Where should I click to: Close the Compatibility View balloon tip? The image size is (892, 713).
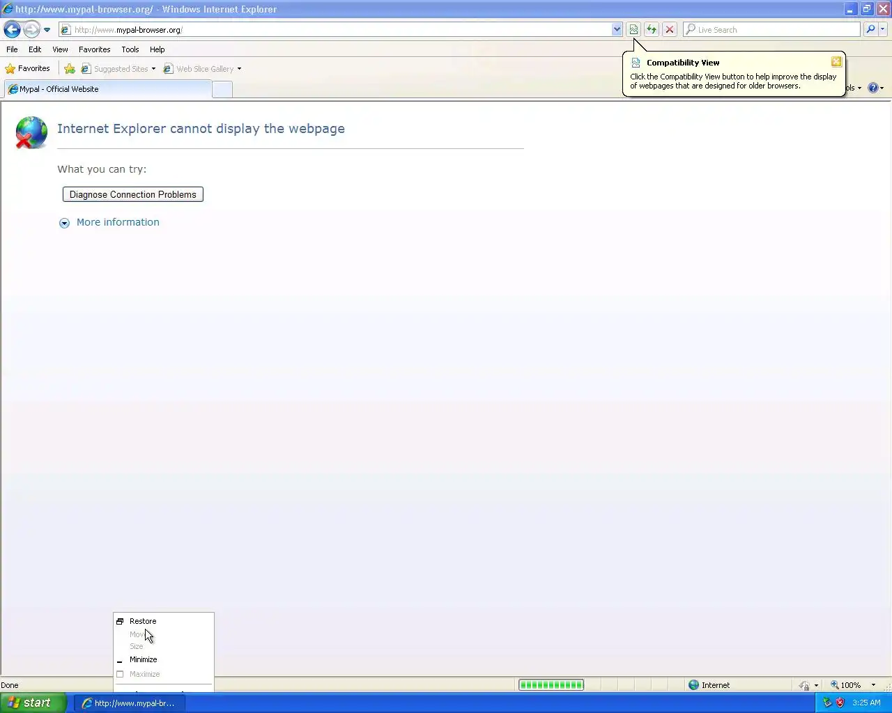coord(836,62)
